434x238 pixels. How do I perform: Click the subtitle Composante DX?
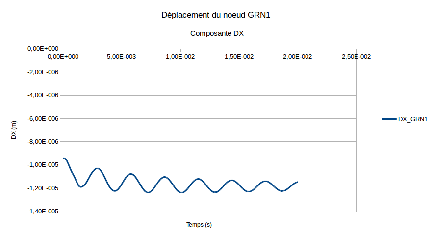click(216, 34)
